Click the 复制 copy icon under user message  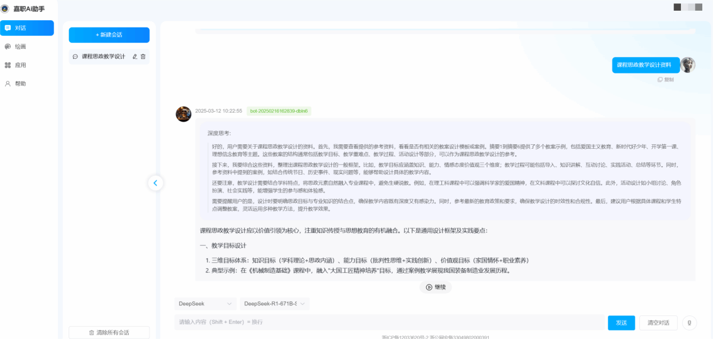coord(660,80)
